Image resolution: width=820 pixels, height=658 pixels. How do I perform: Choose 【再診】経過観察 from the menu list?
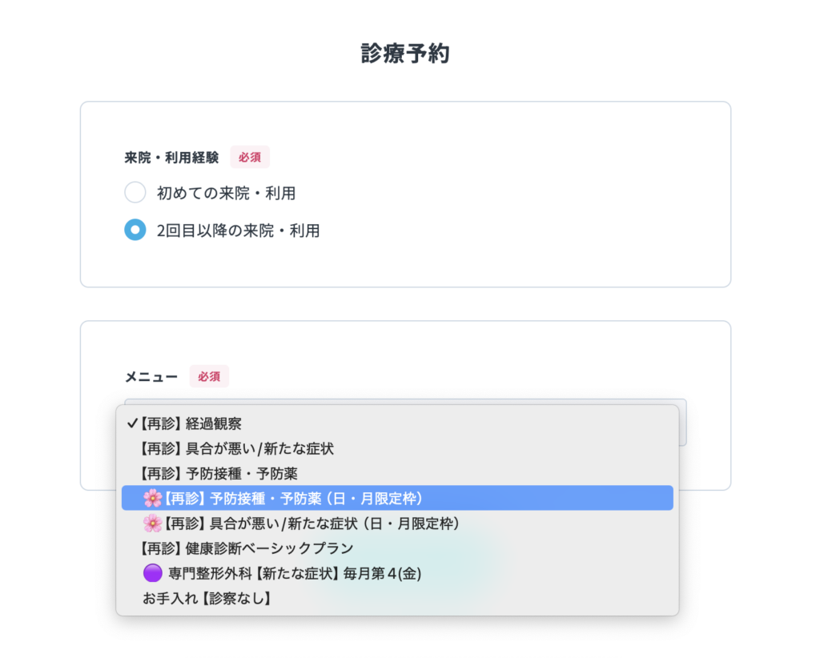coord(192,424)
